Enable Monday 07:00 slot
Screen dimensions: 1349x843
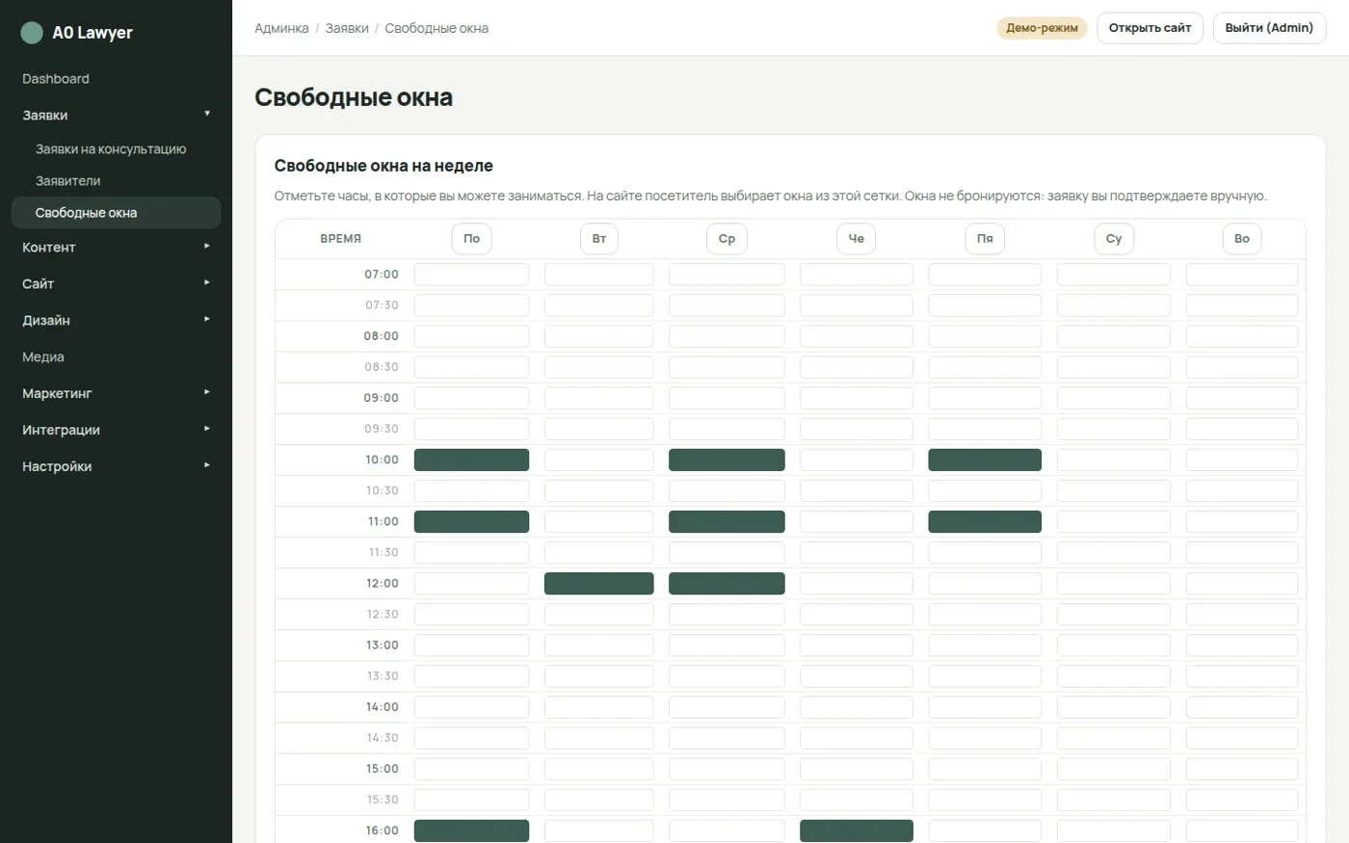coord(471,275)
